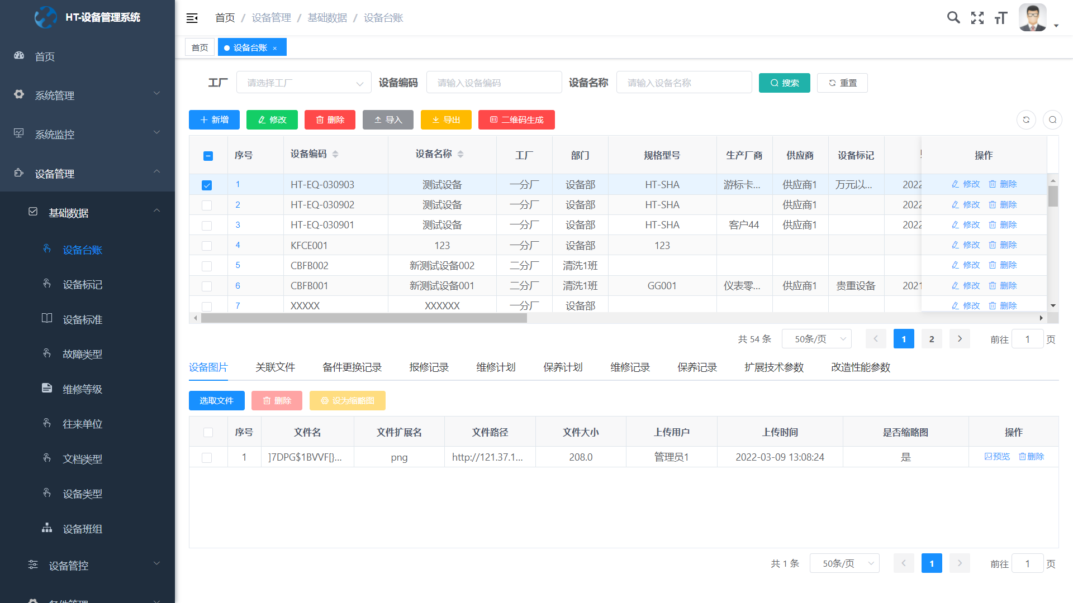Open the 请选择工厂 factory dropdown
Screen dimensions: 1073x603
(304, 83)
